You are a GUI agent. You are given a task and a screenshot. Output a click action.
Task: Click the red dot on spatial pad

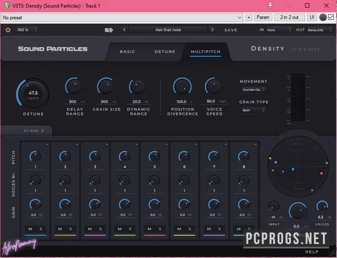[x=321, y=173]
